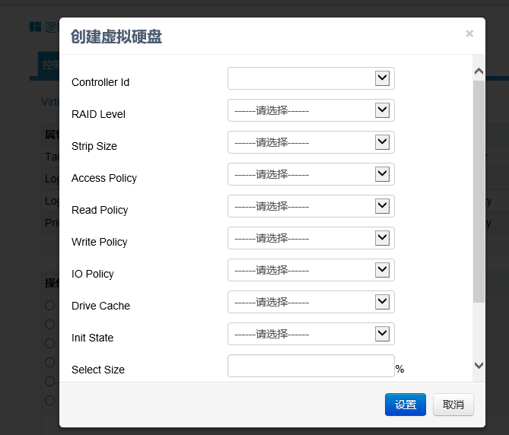Click the Init State dropdown arrow icon
The image size is (509, 435).
[x=383, y=334]
